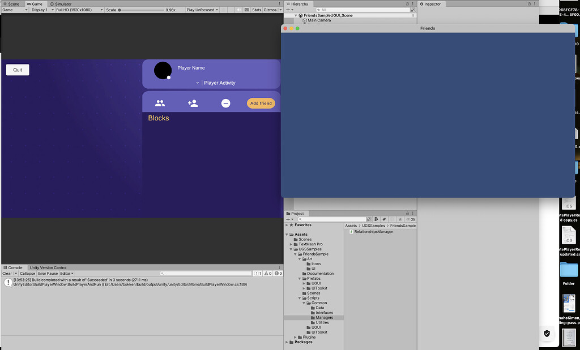
Task: Switch to the Scene tab
Action: click(x=11, y=3)
